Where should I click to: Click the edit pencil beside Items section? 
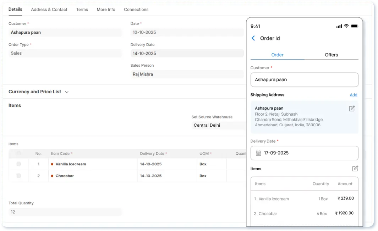coord(355,169)
